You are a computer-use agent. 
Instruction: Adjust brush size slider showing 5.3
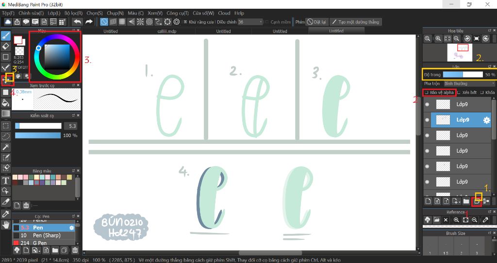tap(38, 126)
